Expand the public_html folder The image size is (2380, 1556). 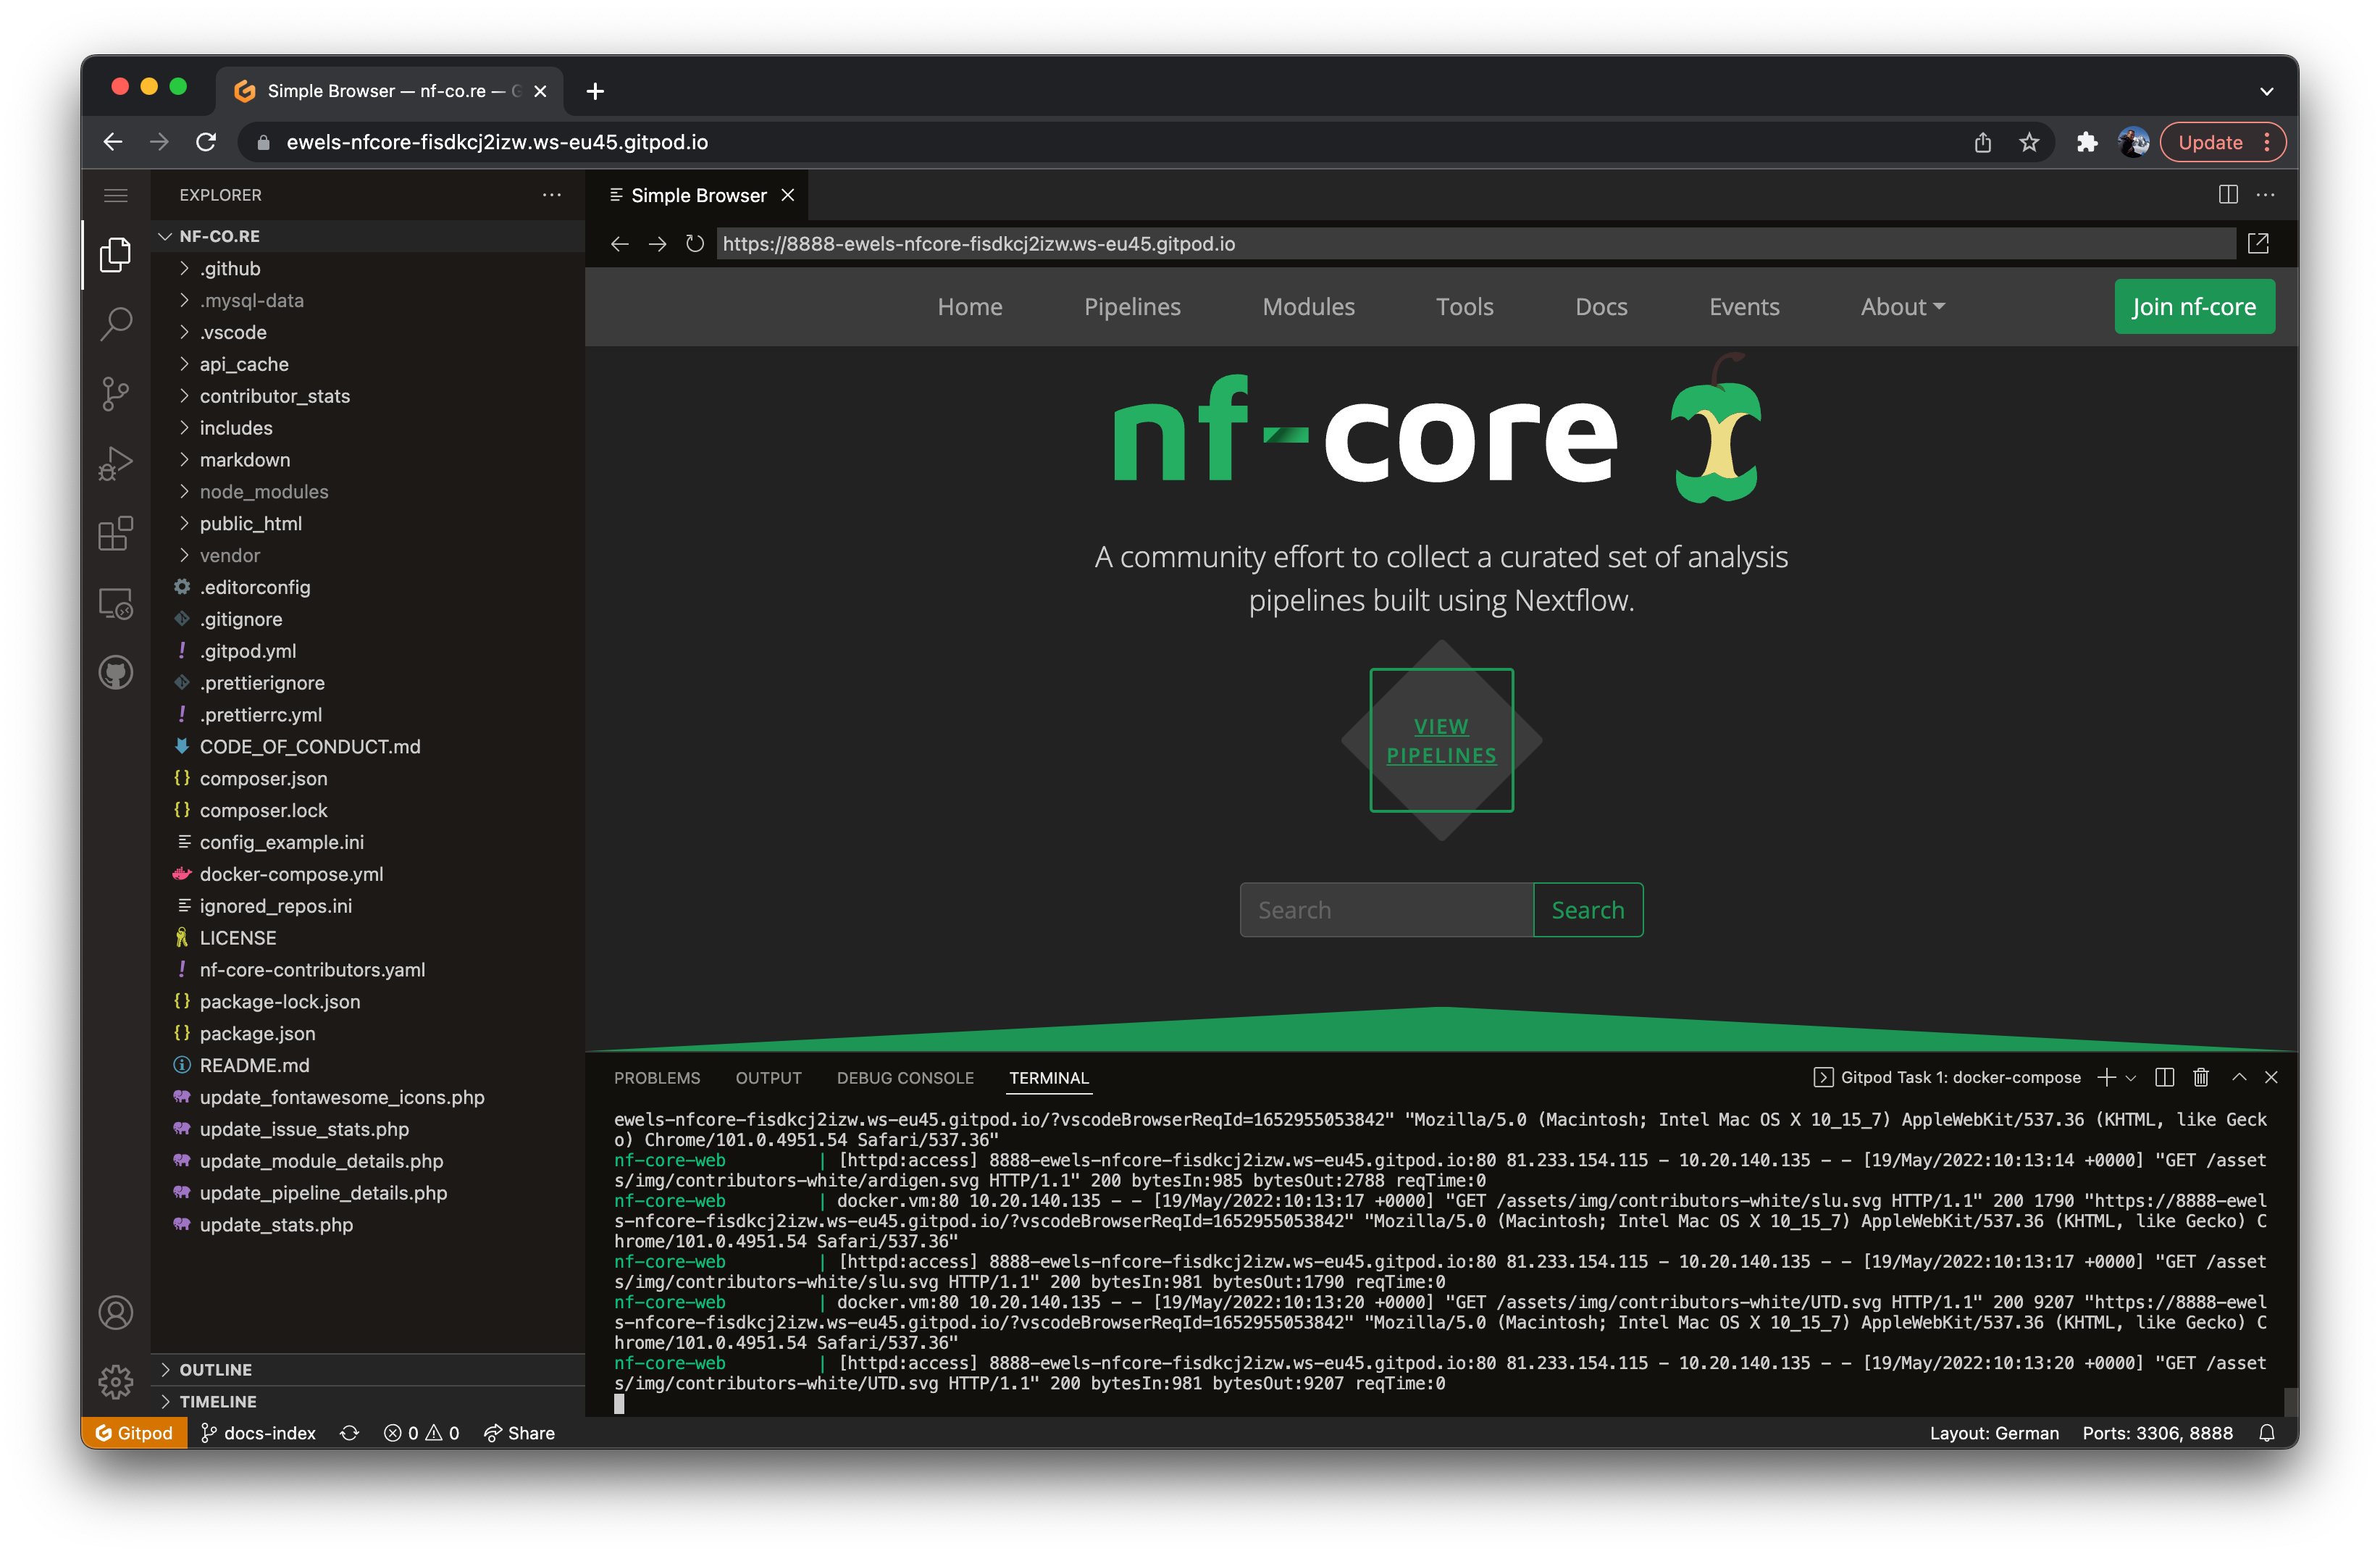tap(250, 523)
